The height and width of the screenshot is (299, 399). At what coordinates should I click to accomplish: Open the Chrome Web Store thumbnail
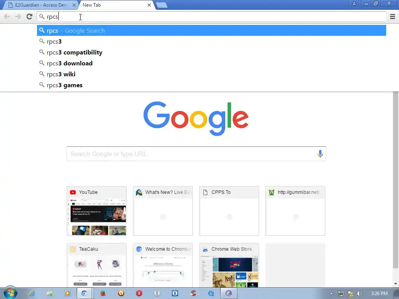[x=229, y=265]
